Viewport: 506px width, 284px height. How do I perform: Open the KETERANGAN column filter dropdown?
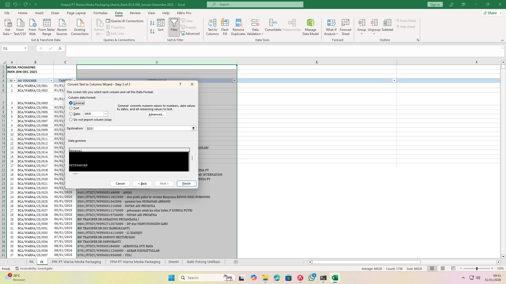234,80
